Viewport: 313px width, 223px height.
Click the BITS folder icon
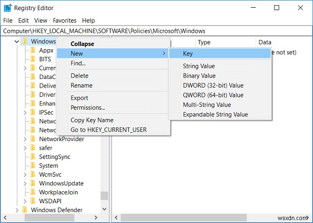tap(33, 59)
